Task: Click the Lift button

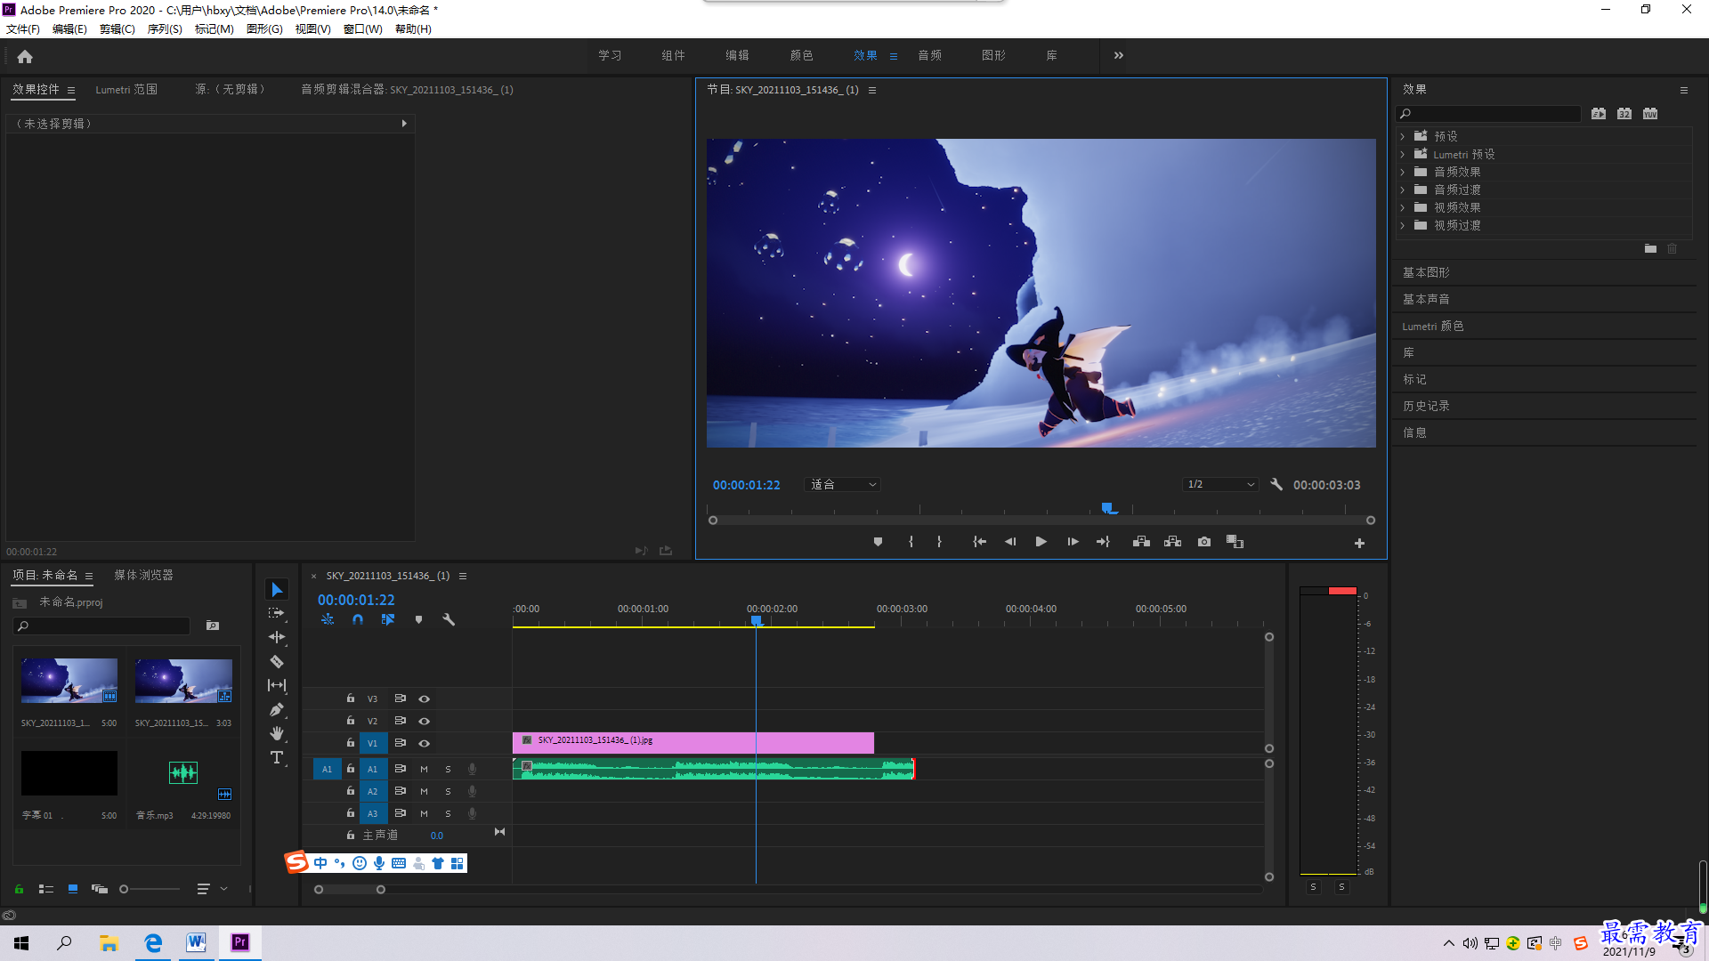Action: (x=1141, y=542)
